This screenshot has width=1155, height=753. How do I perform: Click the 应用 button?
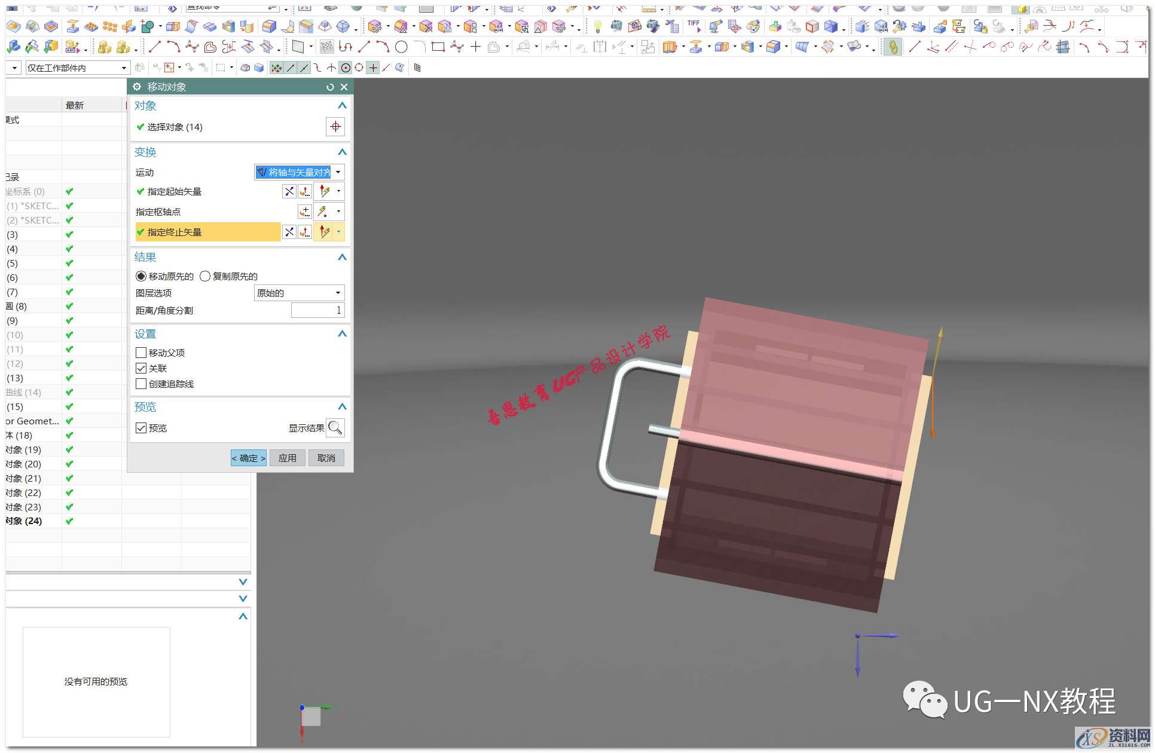coord(287,458)
